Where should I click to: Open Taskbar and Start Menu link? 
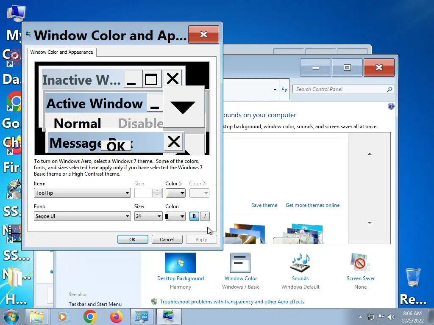click(95, 304)
